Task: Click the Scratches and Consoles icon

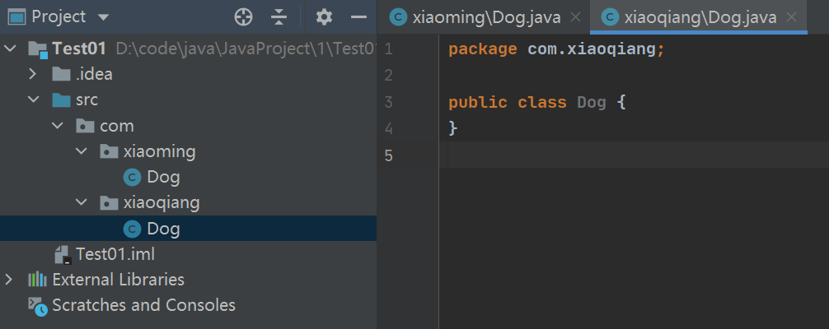Action: [38, 305]
